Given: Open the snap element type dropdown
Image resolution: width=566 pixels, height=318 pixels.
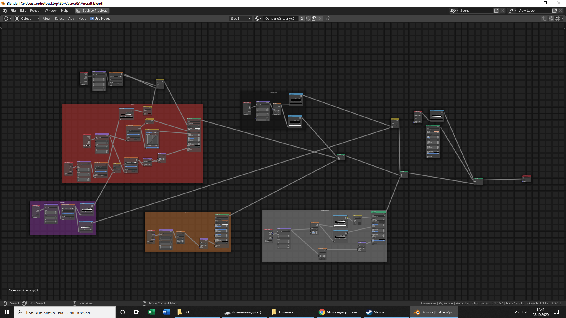Looking at the screenshot, I should [559, 19].
